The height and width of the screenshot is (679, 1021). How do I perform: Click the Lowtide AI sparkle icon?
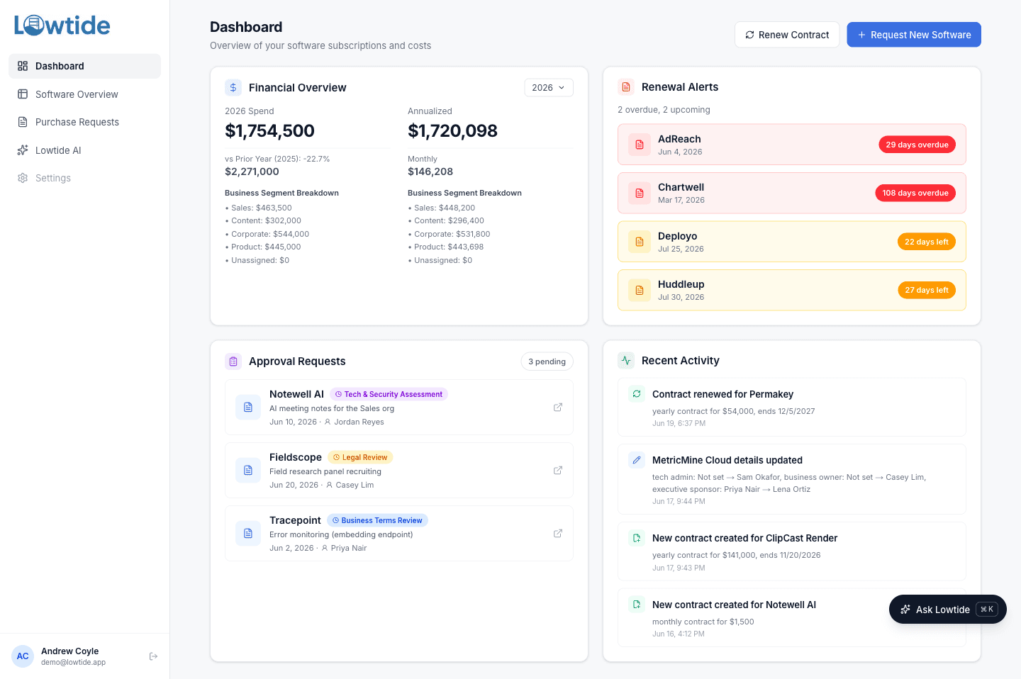23,150
